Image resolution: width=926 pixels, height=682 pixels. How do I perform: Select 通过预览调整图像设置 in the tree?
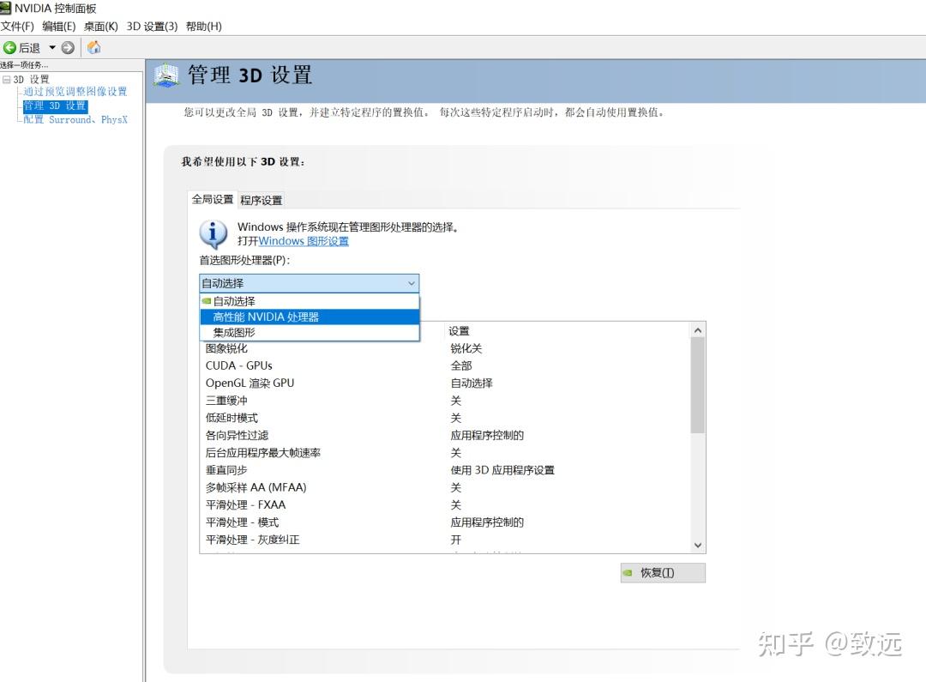point(75,92)
